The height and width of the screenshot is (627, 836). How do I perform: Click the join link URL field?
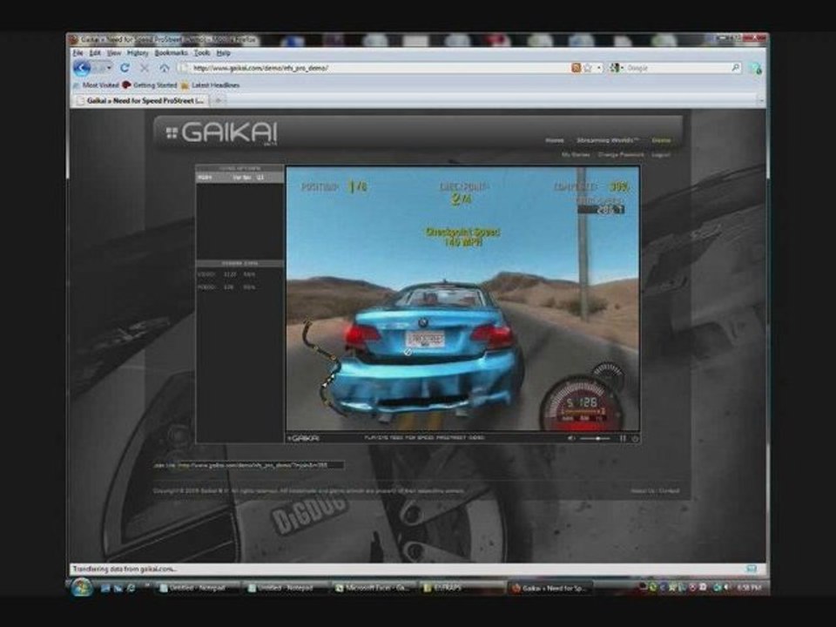(x=260, y=465)
